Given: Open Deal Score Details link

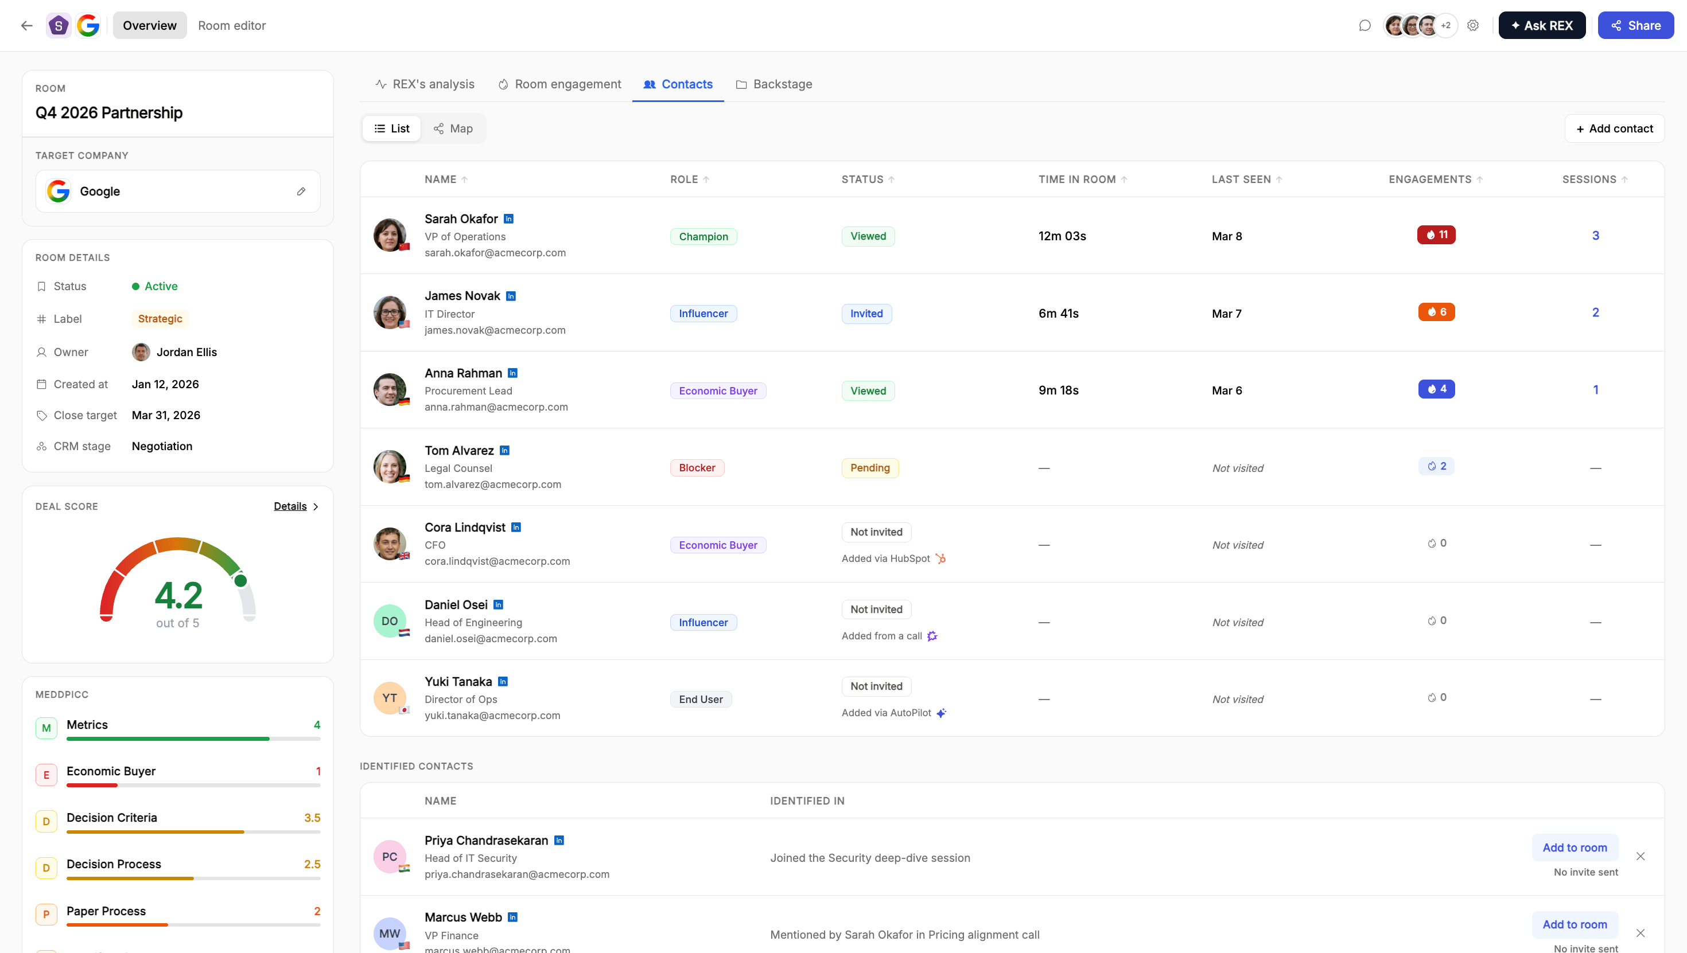Looking at the screenshot, I should click(290, 506).
